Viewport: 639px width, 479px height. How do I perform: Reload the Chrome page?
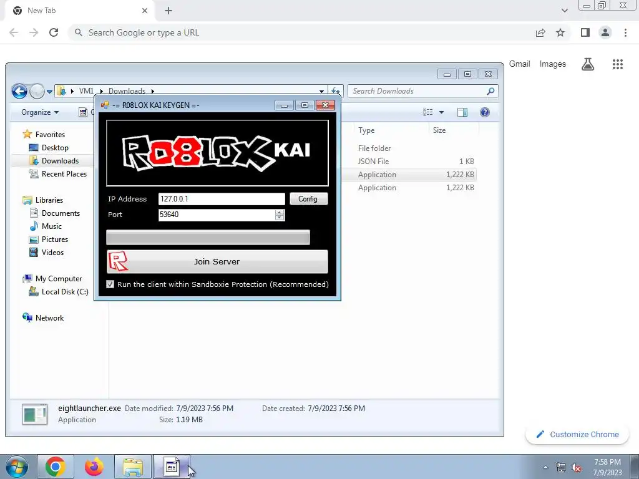click(54, 32)
